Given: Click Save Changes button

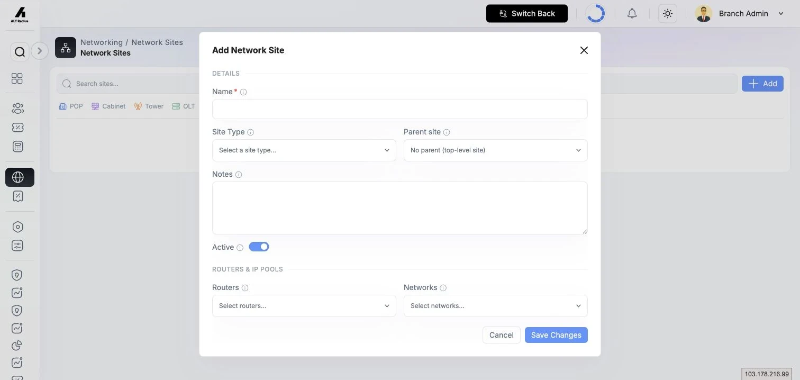Looking at the screenshot, I should pos(556,335).
